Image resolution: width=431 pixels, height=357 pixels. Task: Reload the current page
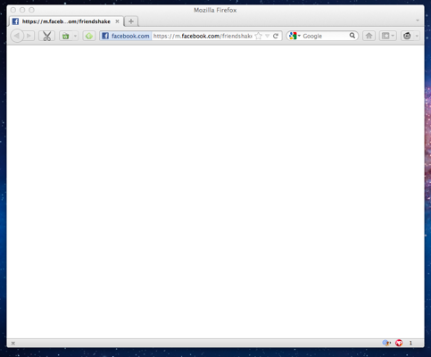276,36
